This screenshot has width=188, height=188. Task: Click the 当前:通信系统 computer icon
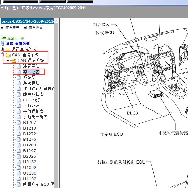3,43
